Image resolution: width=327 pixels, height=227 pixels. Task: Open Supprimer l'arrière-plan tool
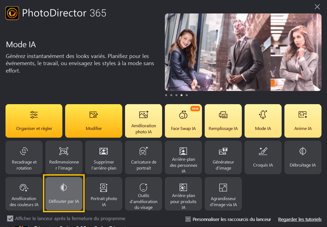click(104, 157)
